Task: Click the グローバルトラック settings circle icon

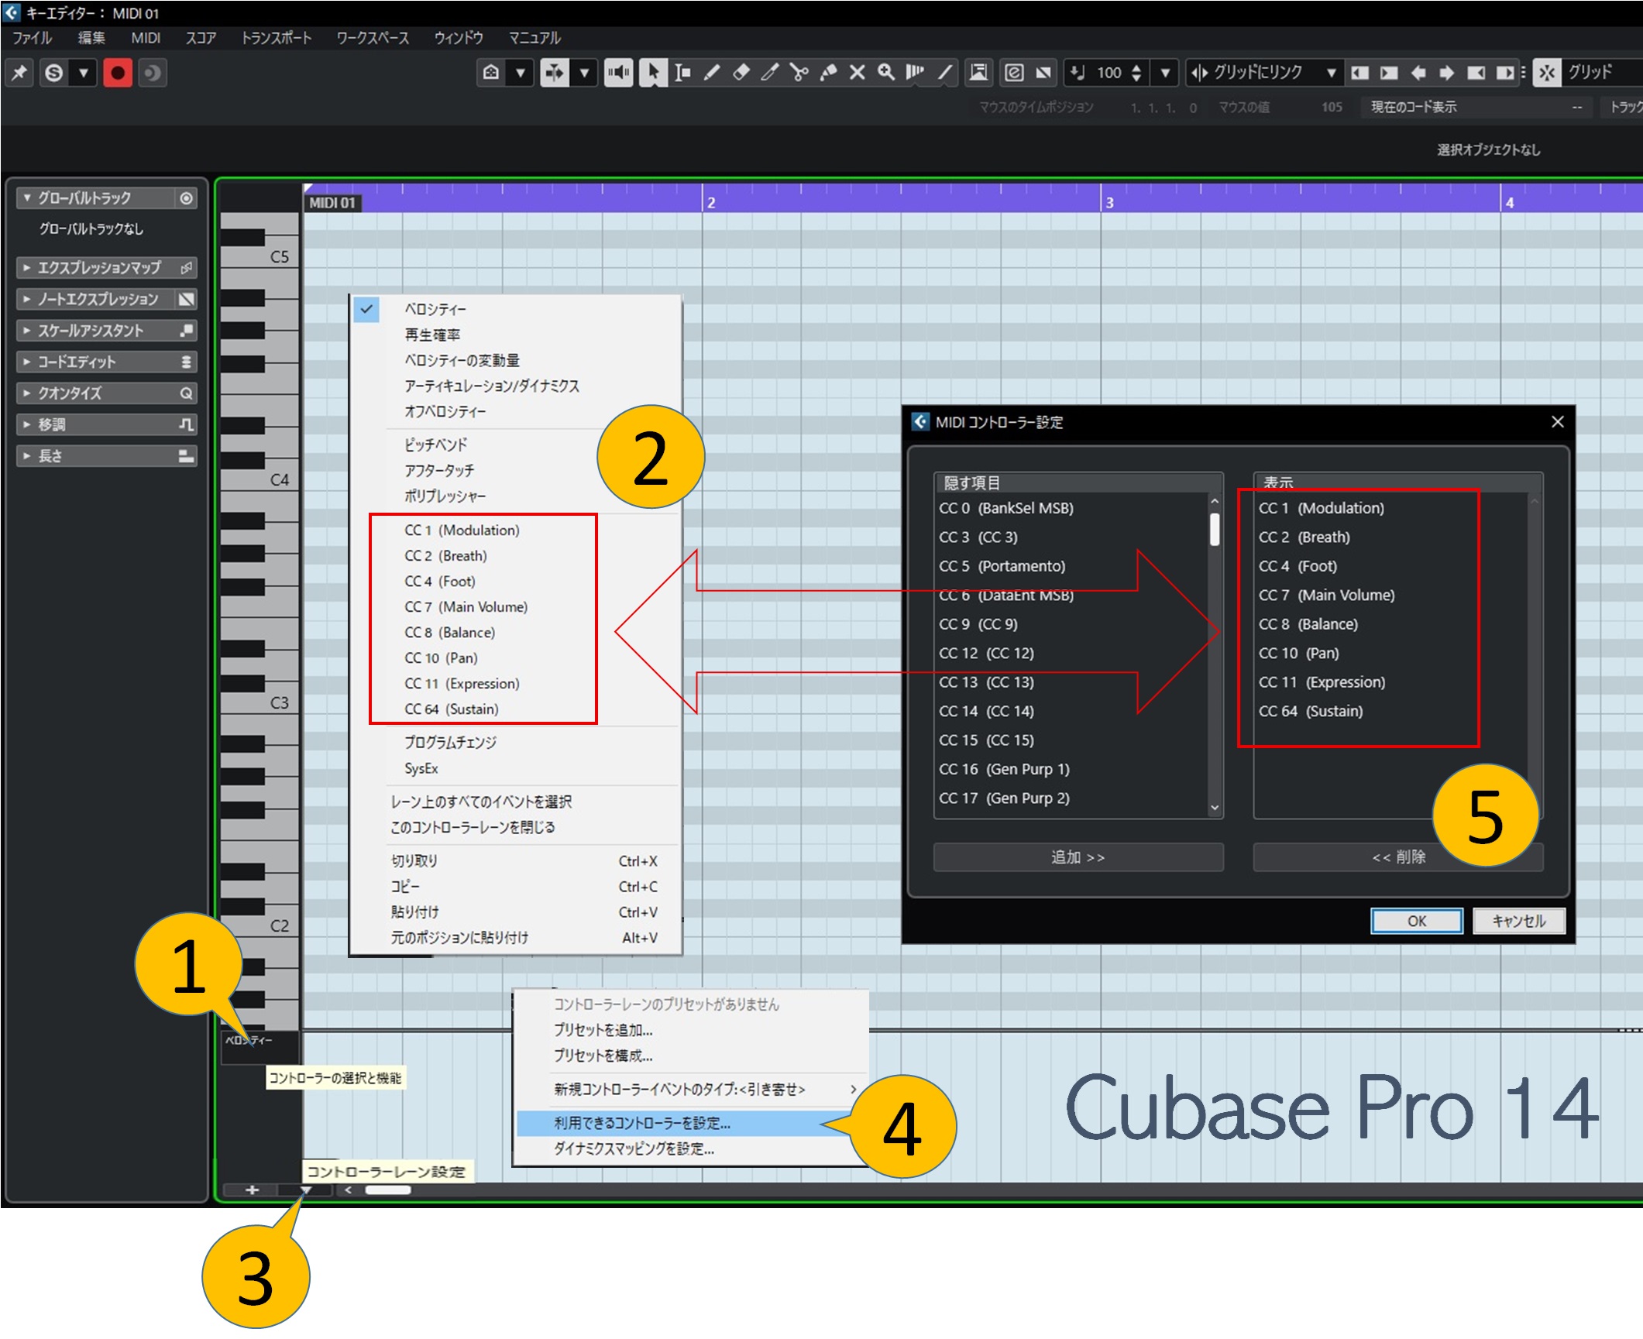Action: (186, 198)
